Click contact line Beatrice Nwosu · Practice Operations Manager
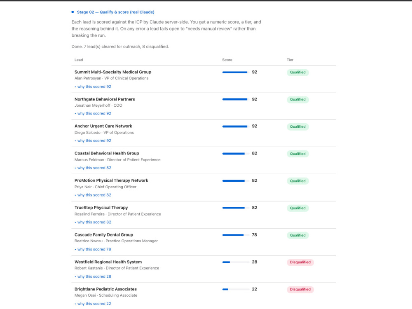Image resolution: width=412 pixels, height=309 pixels. [116, 241]
